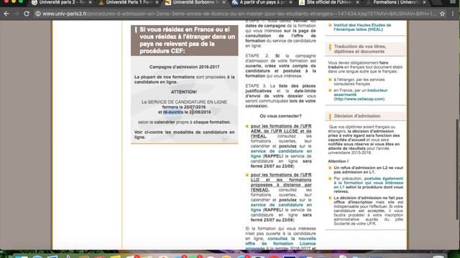This screenshot has width=460, height=258.
Task: Click the 'ATTENTION!' text in admission box
Action: click(x=184, y=92)
